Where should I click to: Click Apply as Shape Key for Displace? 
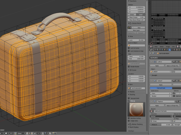(x=172, y=105)
